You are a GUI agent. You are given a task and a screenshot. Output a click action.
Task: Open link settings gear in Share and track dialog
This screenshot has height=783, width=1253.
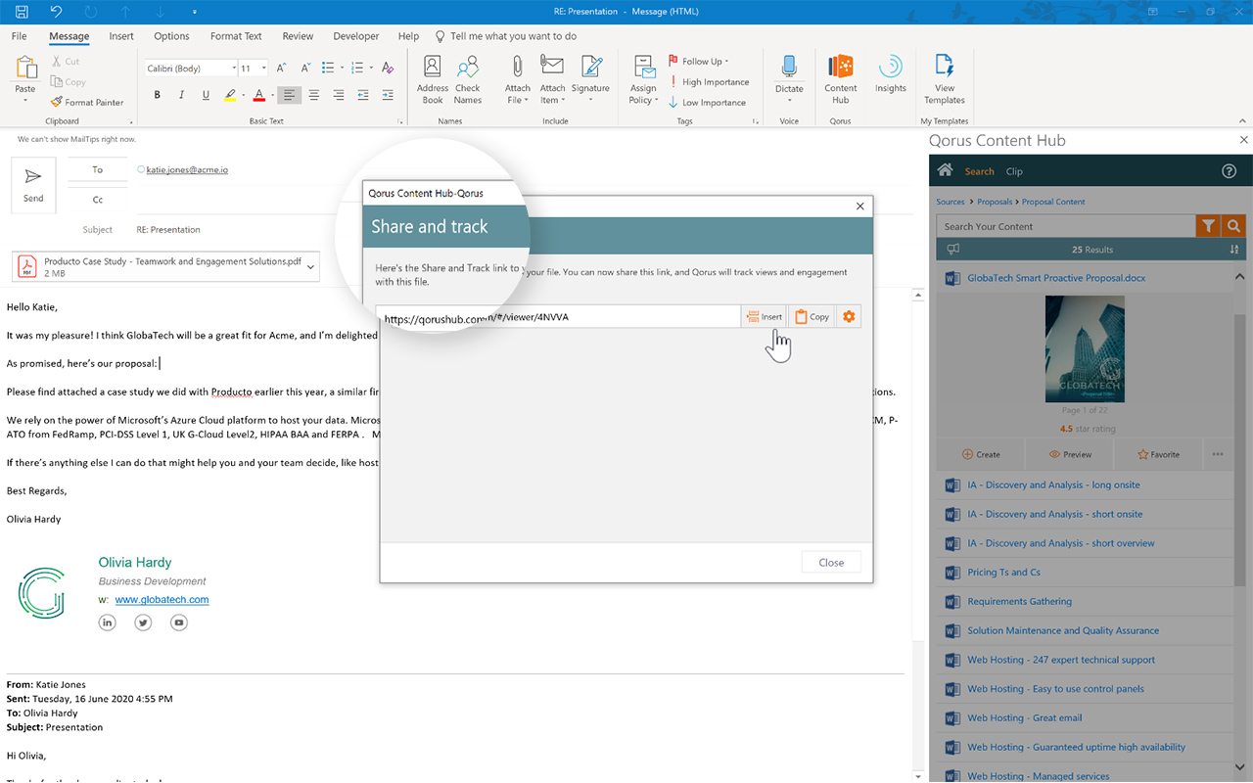[849, 316]
